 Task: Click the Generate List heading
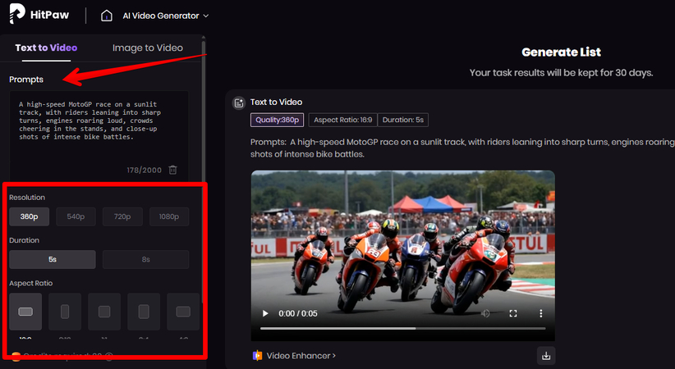pos(562,52)
